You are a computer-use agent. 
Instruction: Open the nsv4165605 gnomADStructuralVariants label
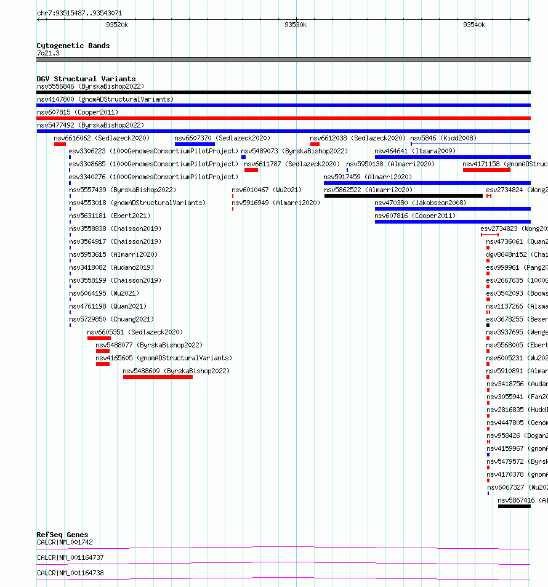[164, 358]
